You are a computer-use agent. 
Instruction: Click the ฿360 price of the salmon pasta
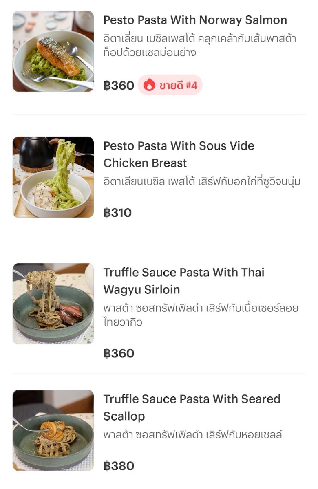(119, 86)
